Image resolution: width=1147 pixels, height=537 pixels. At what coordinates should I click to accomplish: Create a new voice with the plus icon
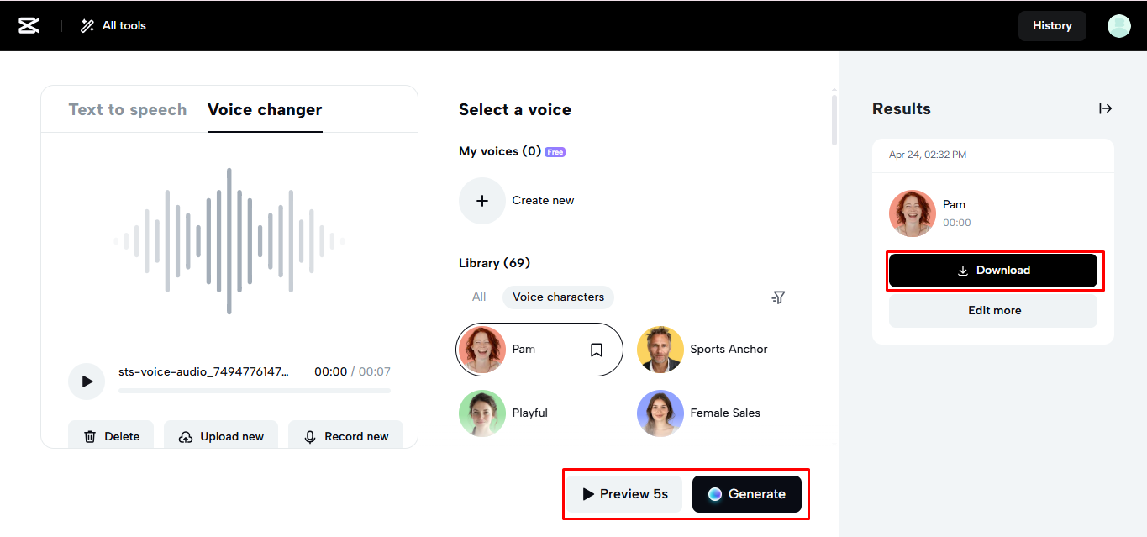pos(481,200)
